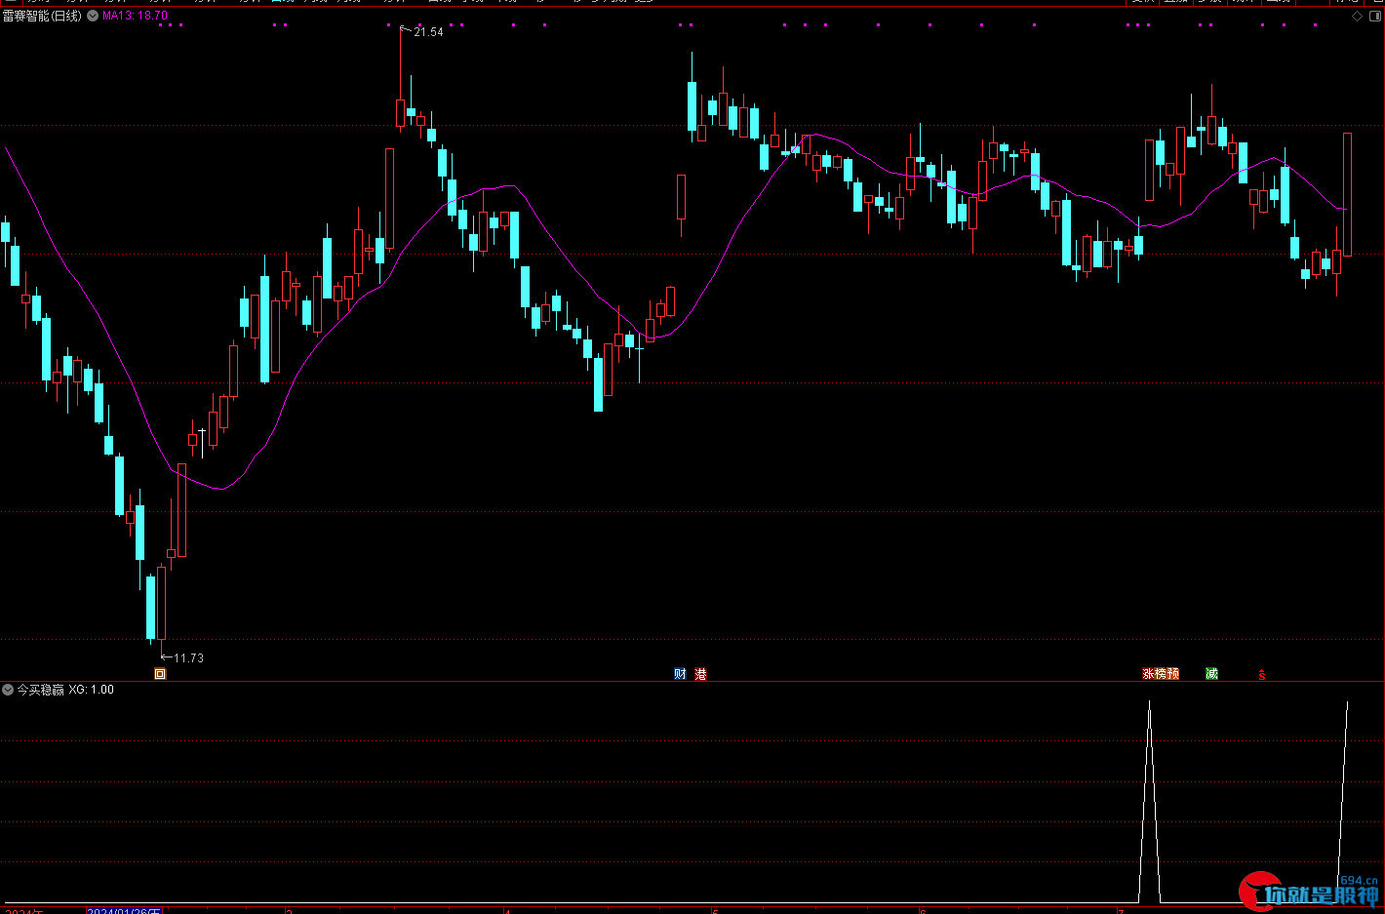Click the 今买稳赢 indicator name
This screenshot has width=1385, height=914.
(x=41, y=690)
